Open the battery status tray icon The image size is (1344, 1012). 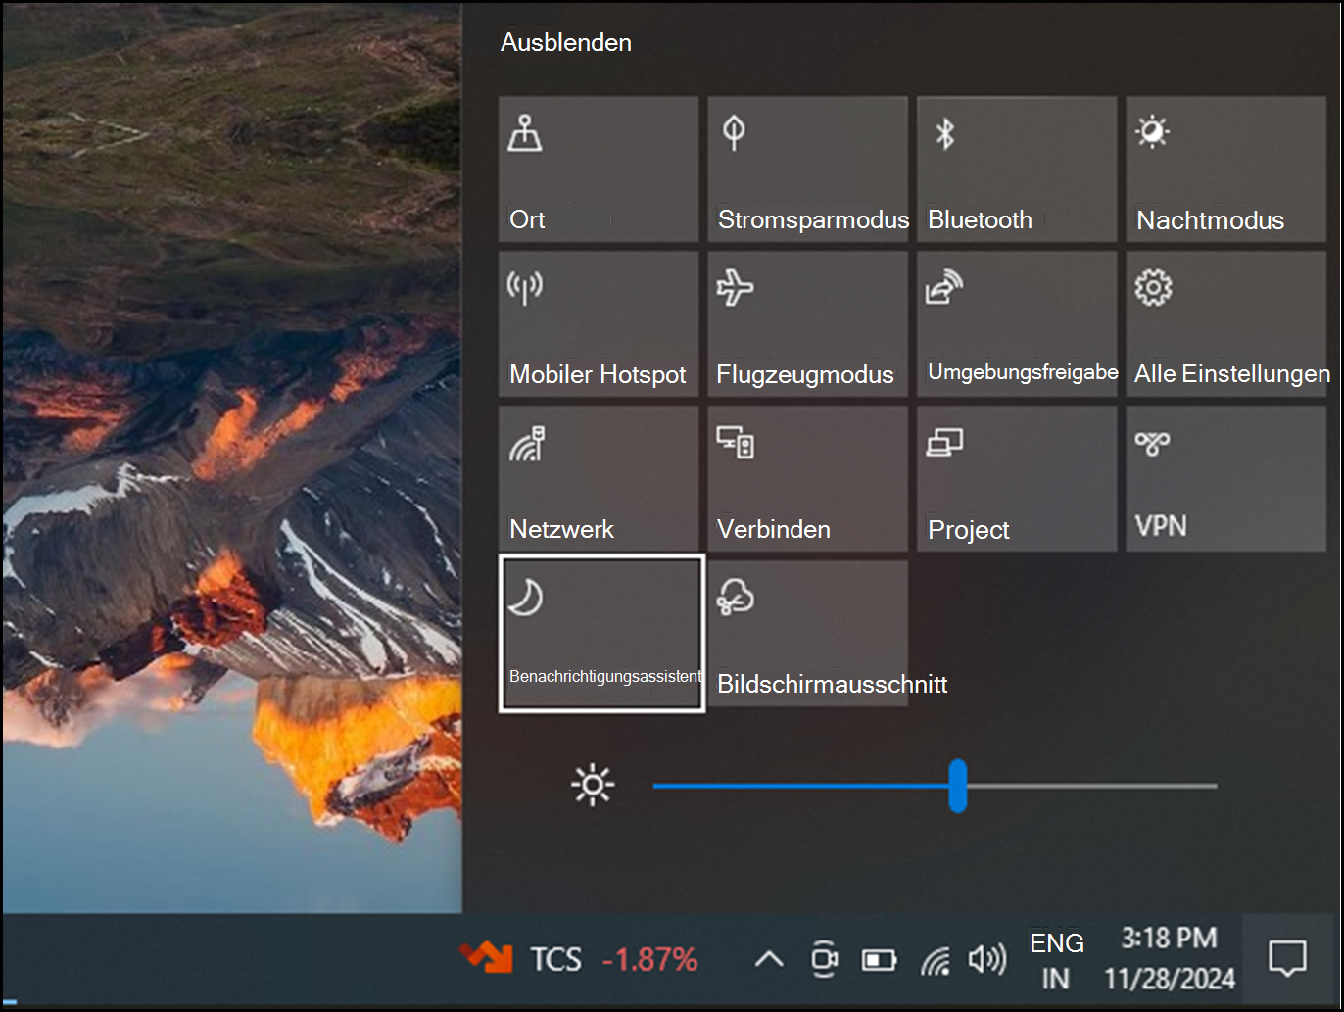click(879, 960)
